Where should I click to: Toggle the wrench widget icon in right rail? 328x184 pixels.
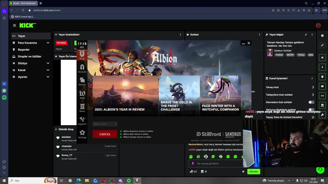(322, 115)
